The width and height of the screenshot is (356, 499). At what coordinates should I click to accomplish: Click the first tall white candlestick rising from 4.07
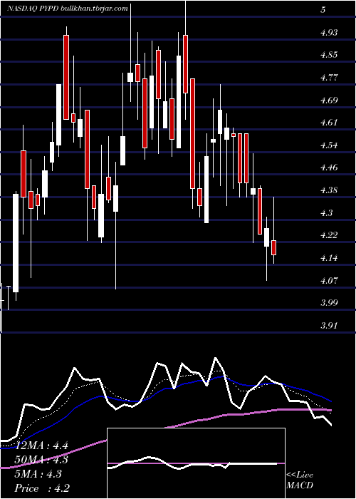pyautogui.click(x=15, y=243)
